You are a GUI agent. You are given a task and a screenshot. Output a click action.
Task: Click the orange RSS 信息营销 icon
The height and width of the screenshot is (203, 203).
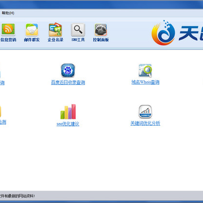(x=8, y=29)
